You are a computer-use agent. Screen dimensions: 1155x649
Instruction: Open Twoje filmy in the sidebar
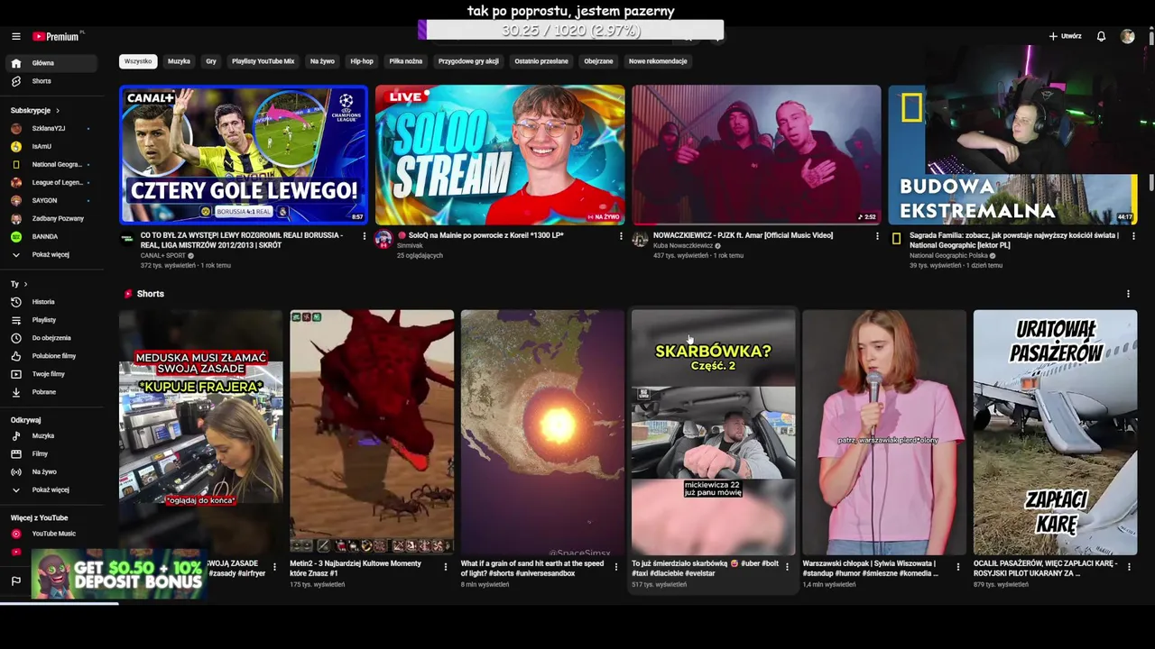(x=51, y=374)
